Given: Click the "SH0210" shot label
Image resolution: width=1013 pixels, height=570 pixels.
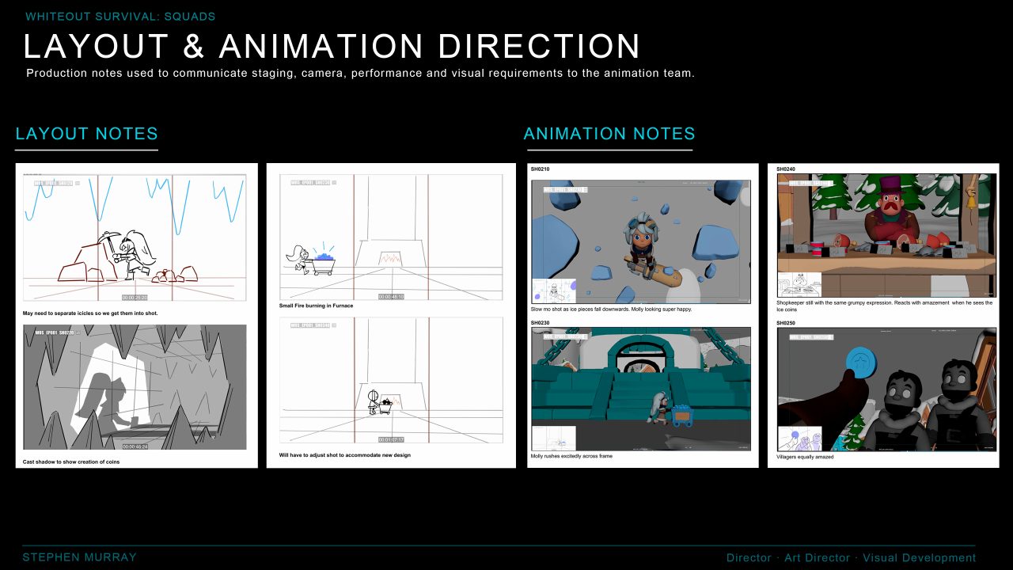Looking at the screenshot, I should coord(540,169).
